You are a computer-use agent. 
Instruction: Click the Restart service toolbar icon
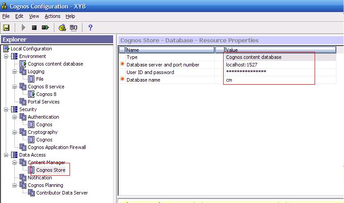coord(45,28)
